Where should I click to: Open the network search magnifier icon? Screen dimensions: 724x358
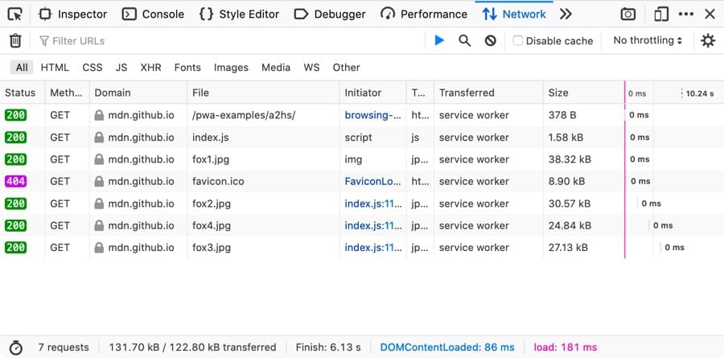pos(464,40)
